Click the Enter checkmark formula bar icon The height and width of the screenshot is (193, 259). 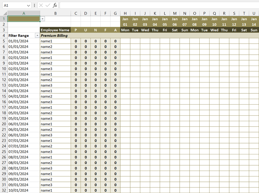click(x=48, y=5)
